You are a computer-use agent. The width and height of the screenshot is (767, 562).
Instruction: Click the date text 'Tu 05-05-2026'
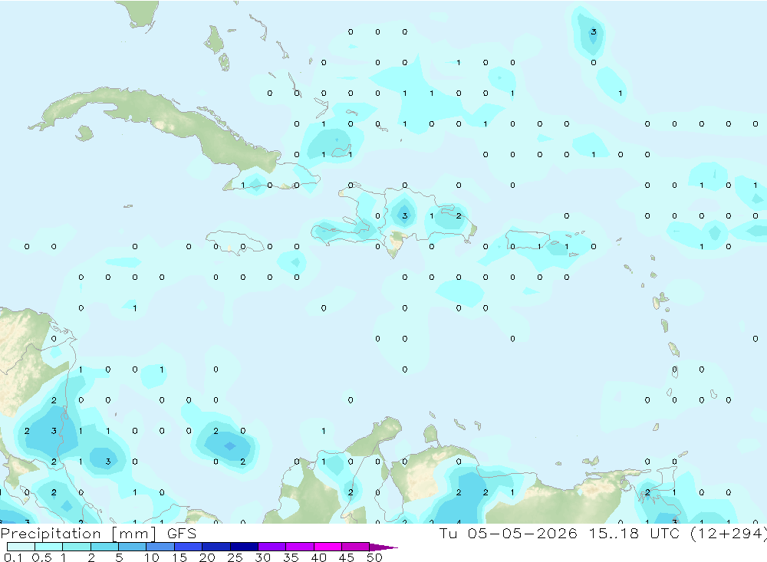pos(508,533)
